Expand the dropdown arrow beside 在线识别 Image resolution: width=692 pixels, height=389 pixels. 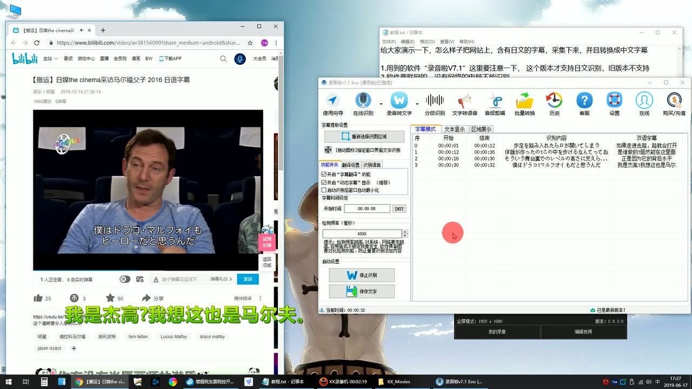pyautogui.click(x=381, y=103)
